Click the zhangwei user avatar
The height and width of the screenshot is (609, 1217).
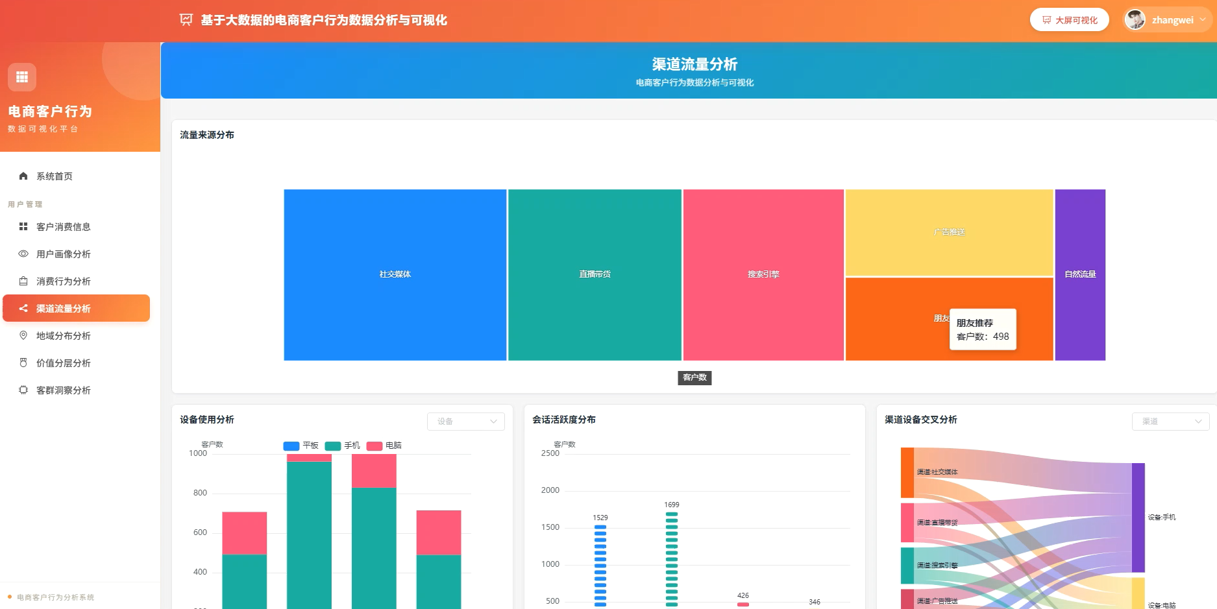(x=1135, y=19)
